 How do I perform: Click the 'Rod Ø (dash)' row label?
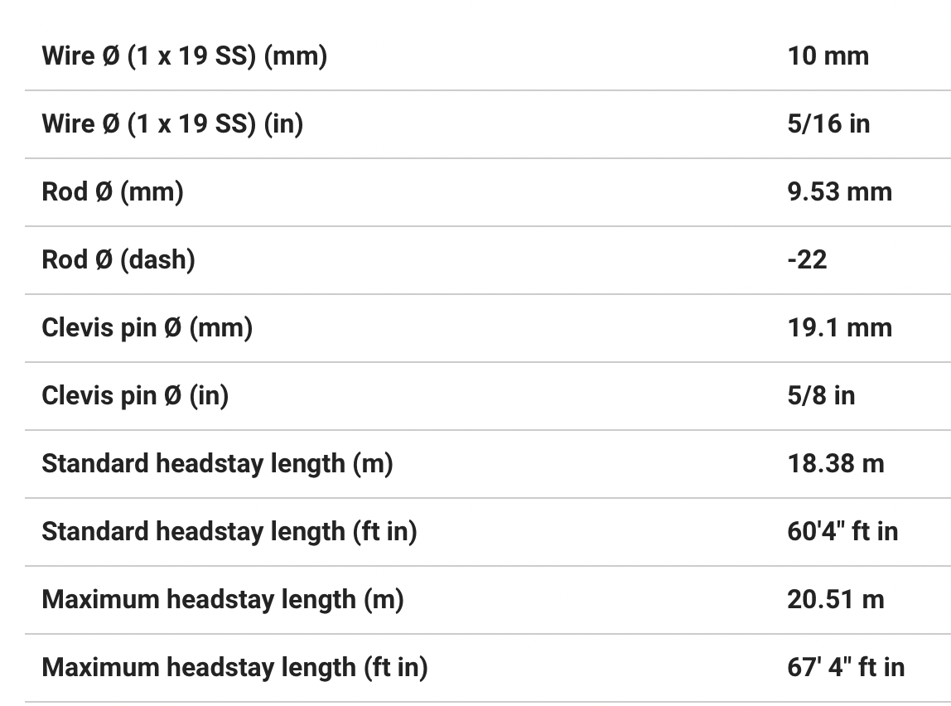[x=118, y=260]
